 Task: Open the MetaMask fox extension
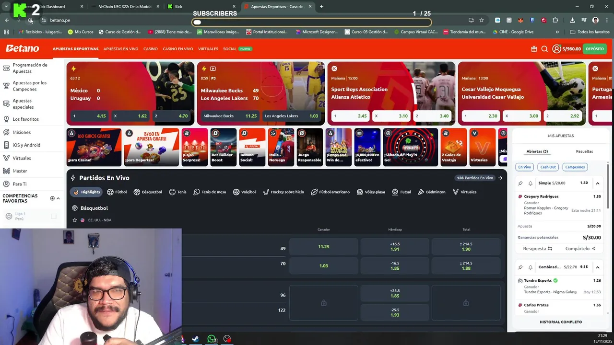pyautogui.click(x=520, y=20)
